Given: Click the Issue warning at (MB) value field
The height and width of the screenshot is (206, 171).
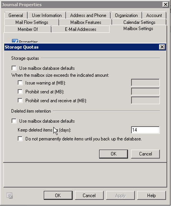Looking at the screenshot, I should (145, 83).
